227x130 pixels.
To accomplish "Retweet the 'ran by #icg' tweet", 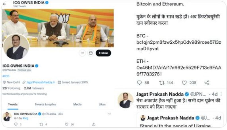I will [x=41, y=124].
